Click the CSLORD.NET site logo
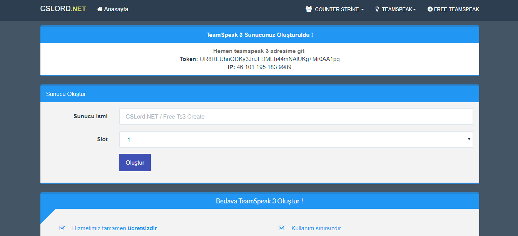This screenshot has height=236, width=518. click(63, 9)
